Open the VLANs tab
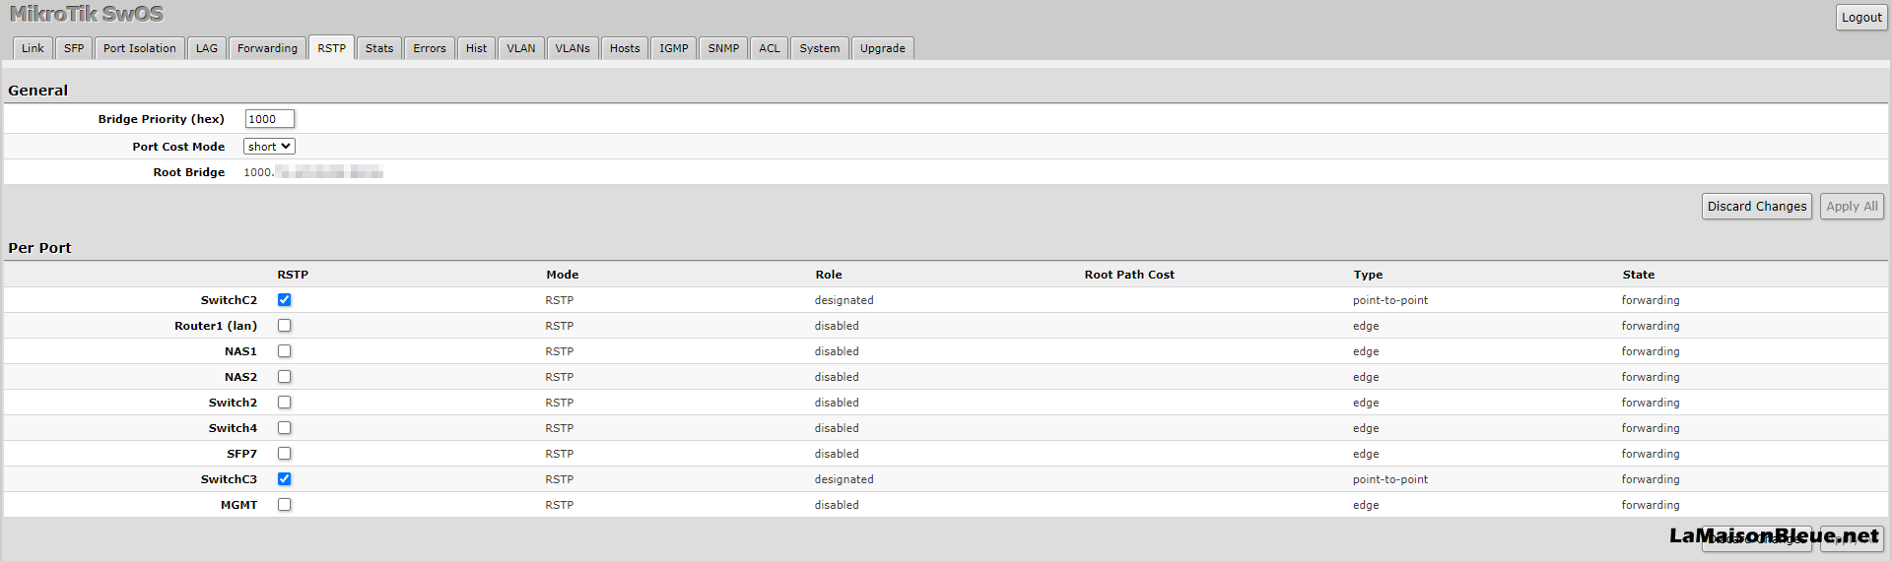 click(573, 48)
